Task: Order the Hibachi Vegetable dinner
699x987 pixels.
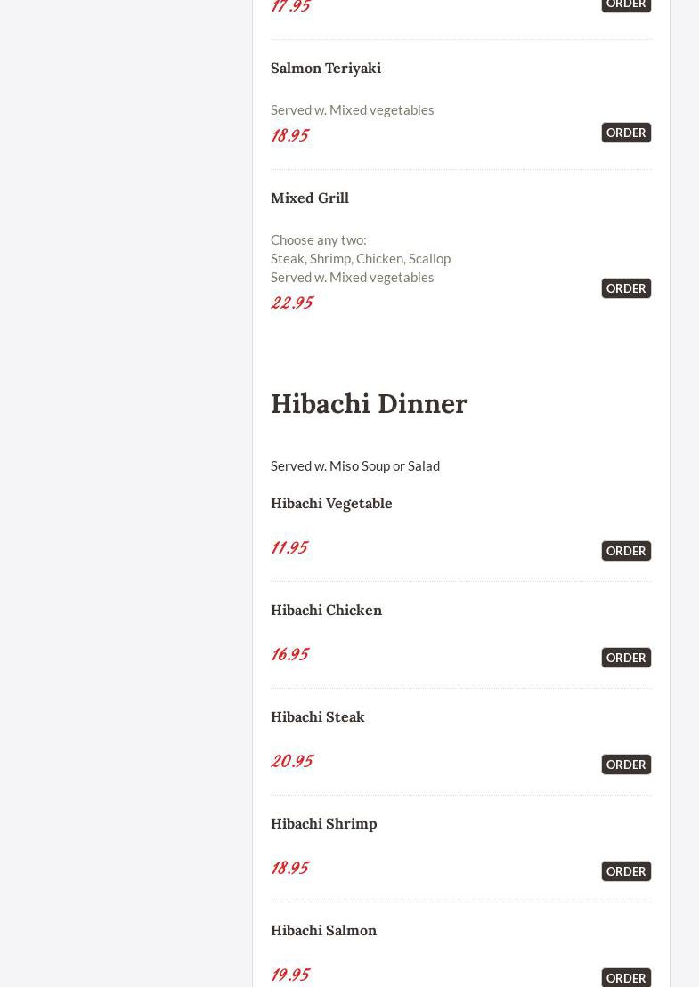Action: (626, 551)
